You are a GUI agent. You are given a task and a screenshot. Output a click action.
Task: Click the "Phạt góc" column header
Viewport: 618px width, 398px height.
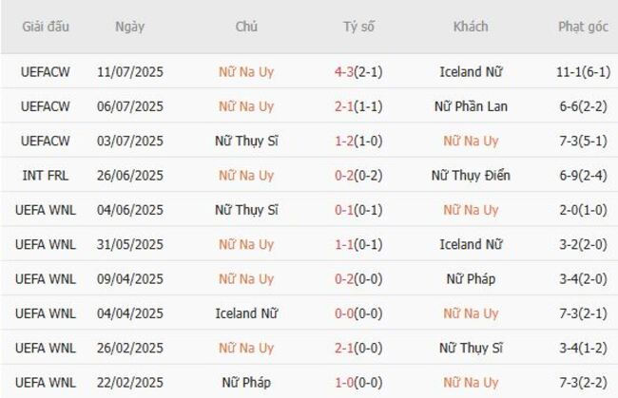(583, 27)
